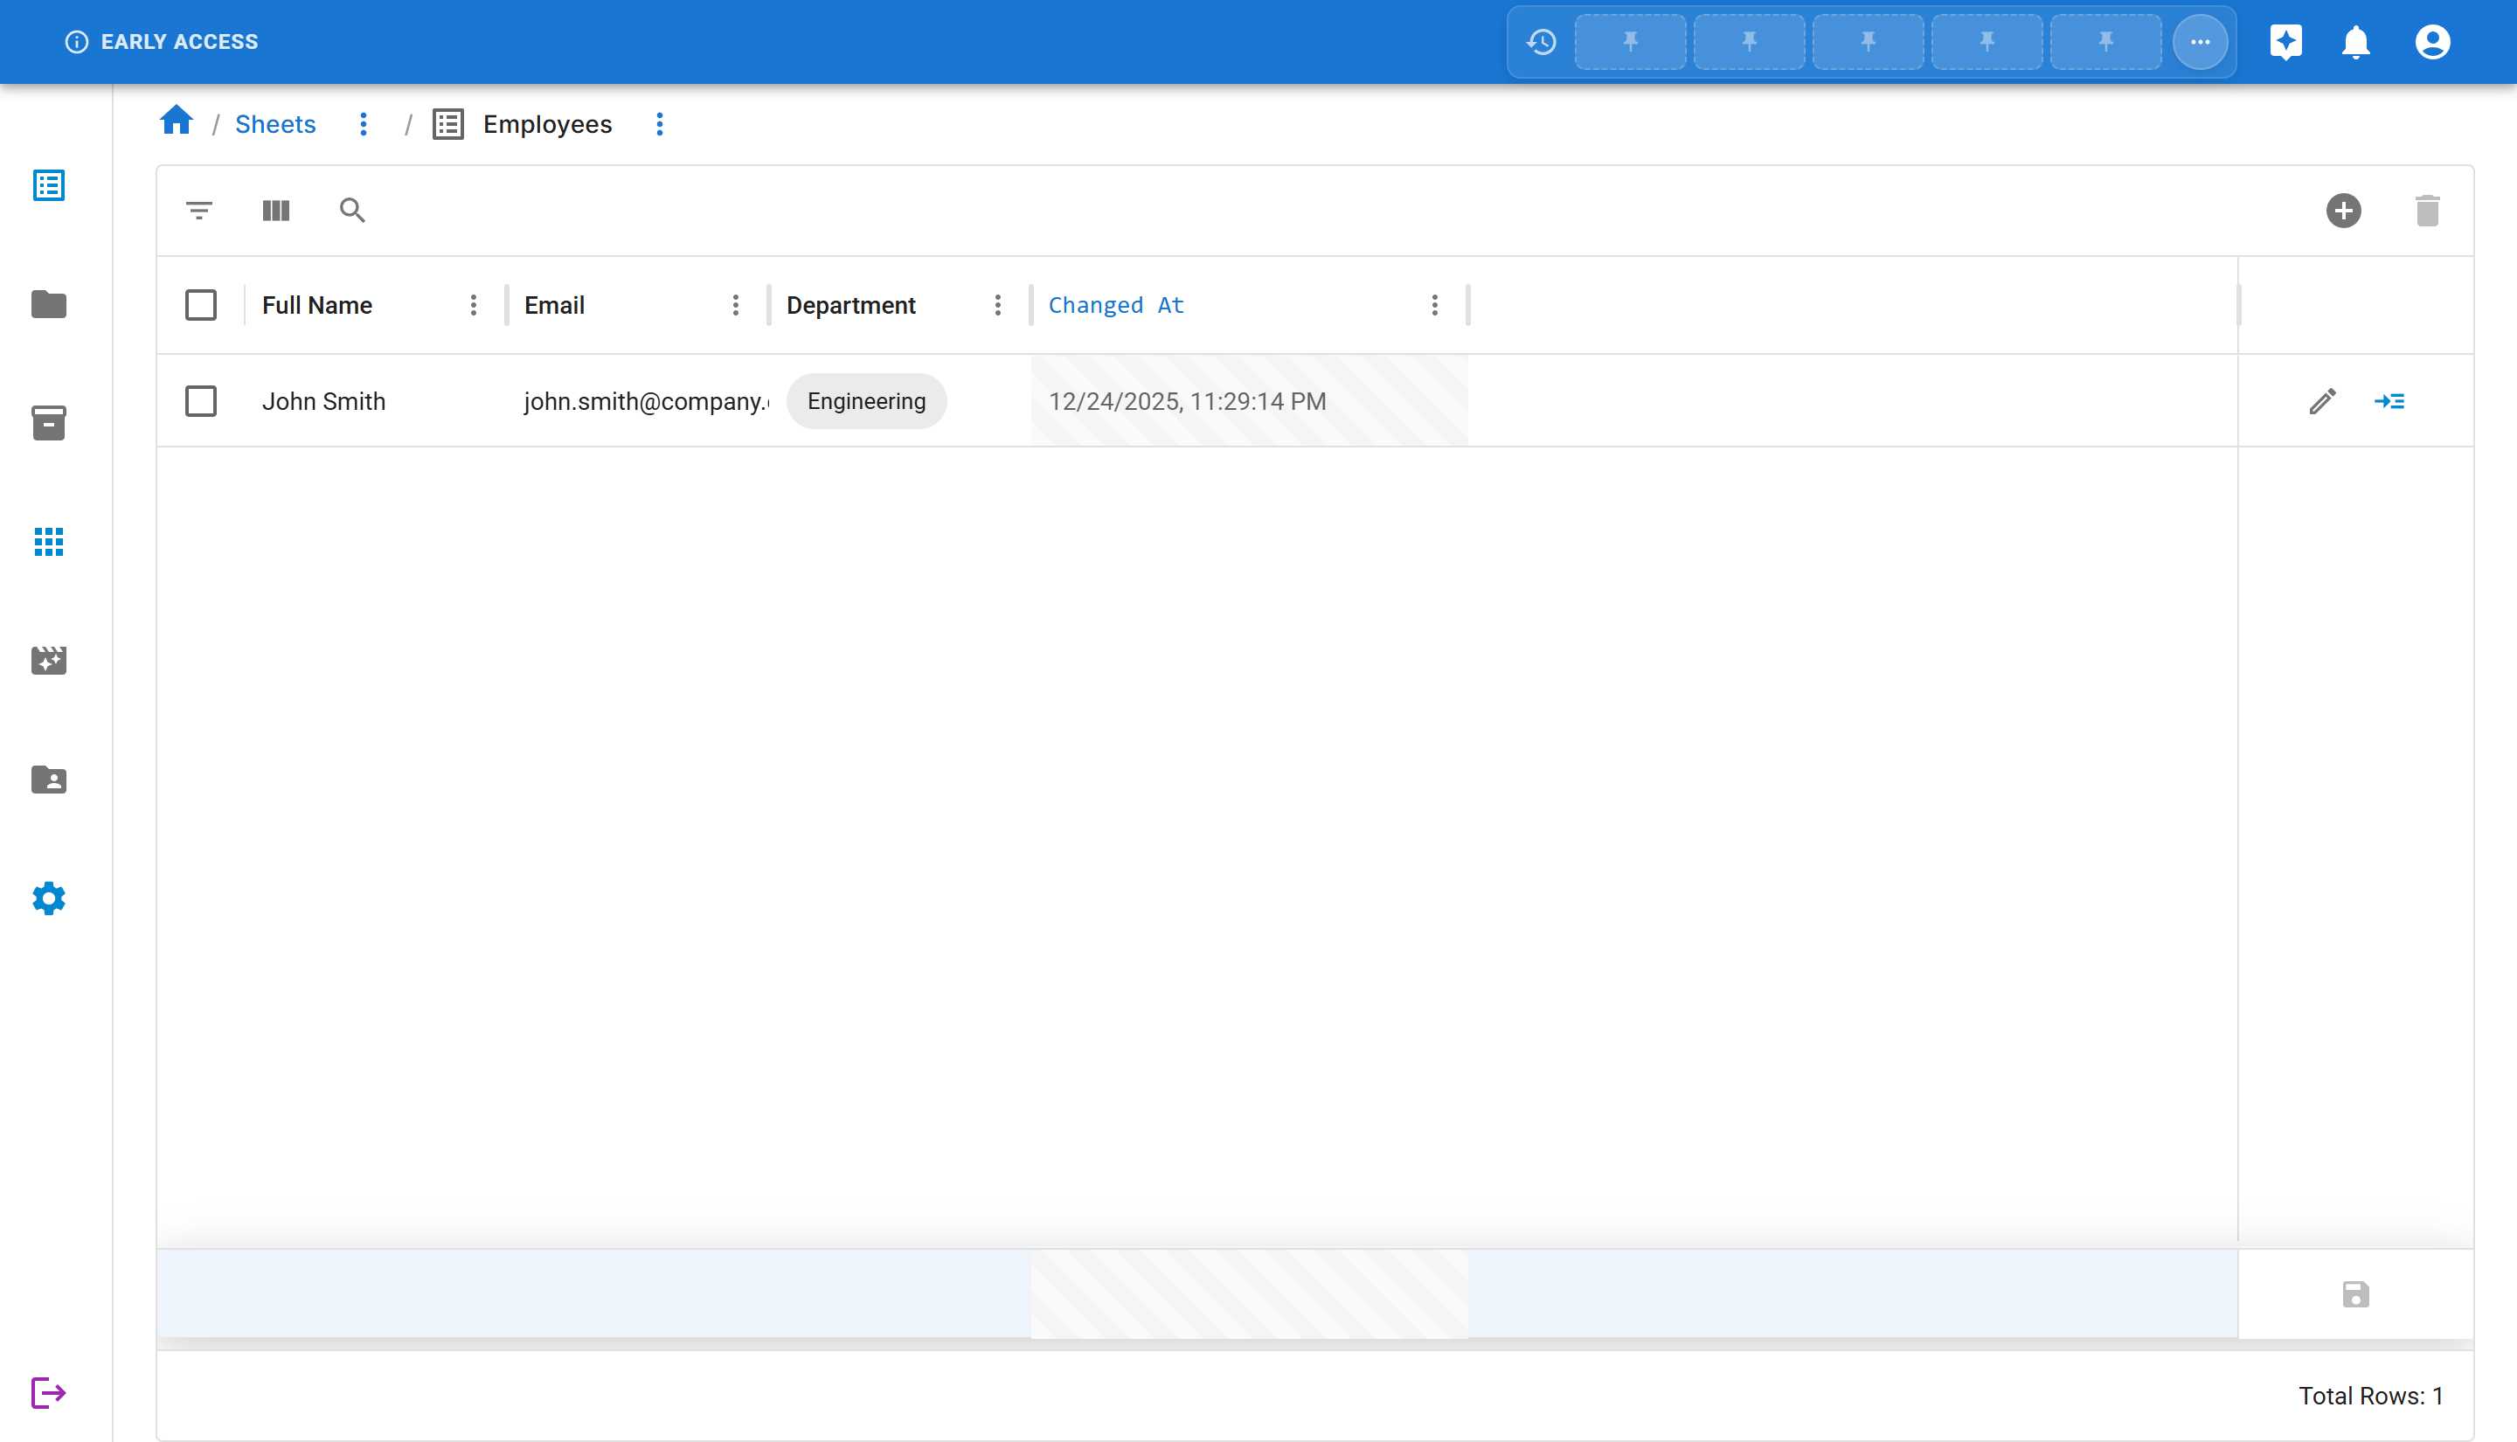Check the John Smith row checkbox
The width and height of the screenshot is (2517, 1442).
point(201,401)
